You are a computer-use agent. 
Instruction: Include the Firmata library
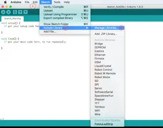tap(107, 59)
